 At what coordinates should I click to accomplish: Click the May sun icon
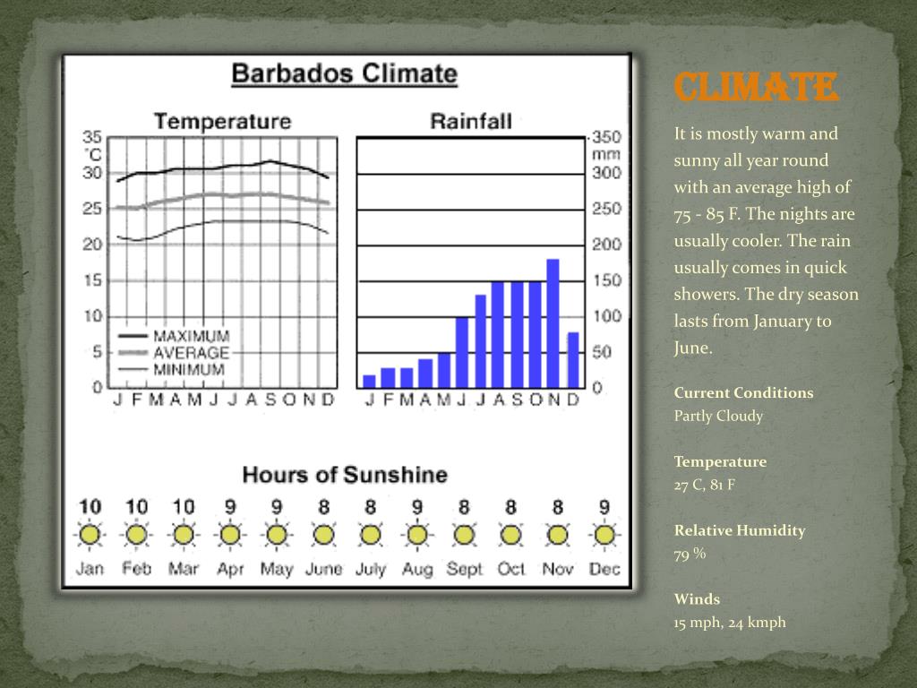(x=277, y=535)
